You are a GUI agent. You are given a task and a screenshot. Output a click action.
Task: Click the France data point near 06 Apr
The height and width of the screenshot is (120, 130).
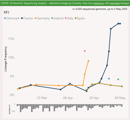click(x=70, y=84)
